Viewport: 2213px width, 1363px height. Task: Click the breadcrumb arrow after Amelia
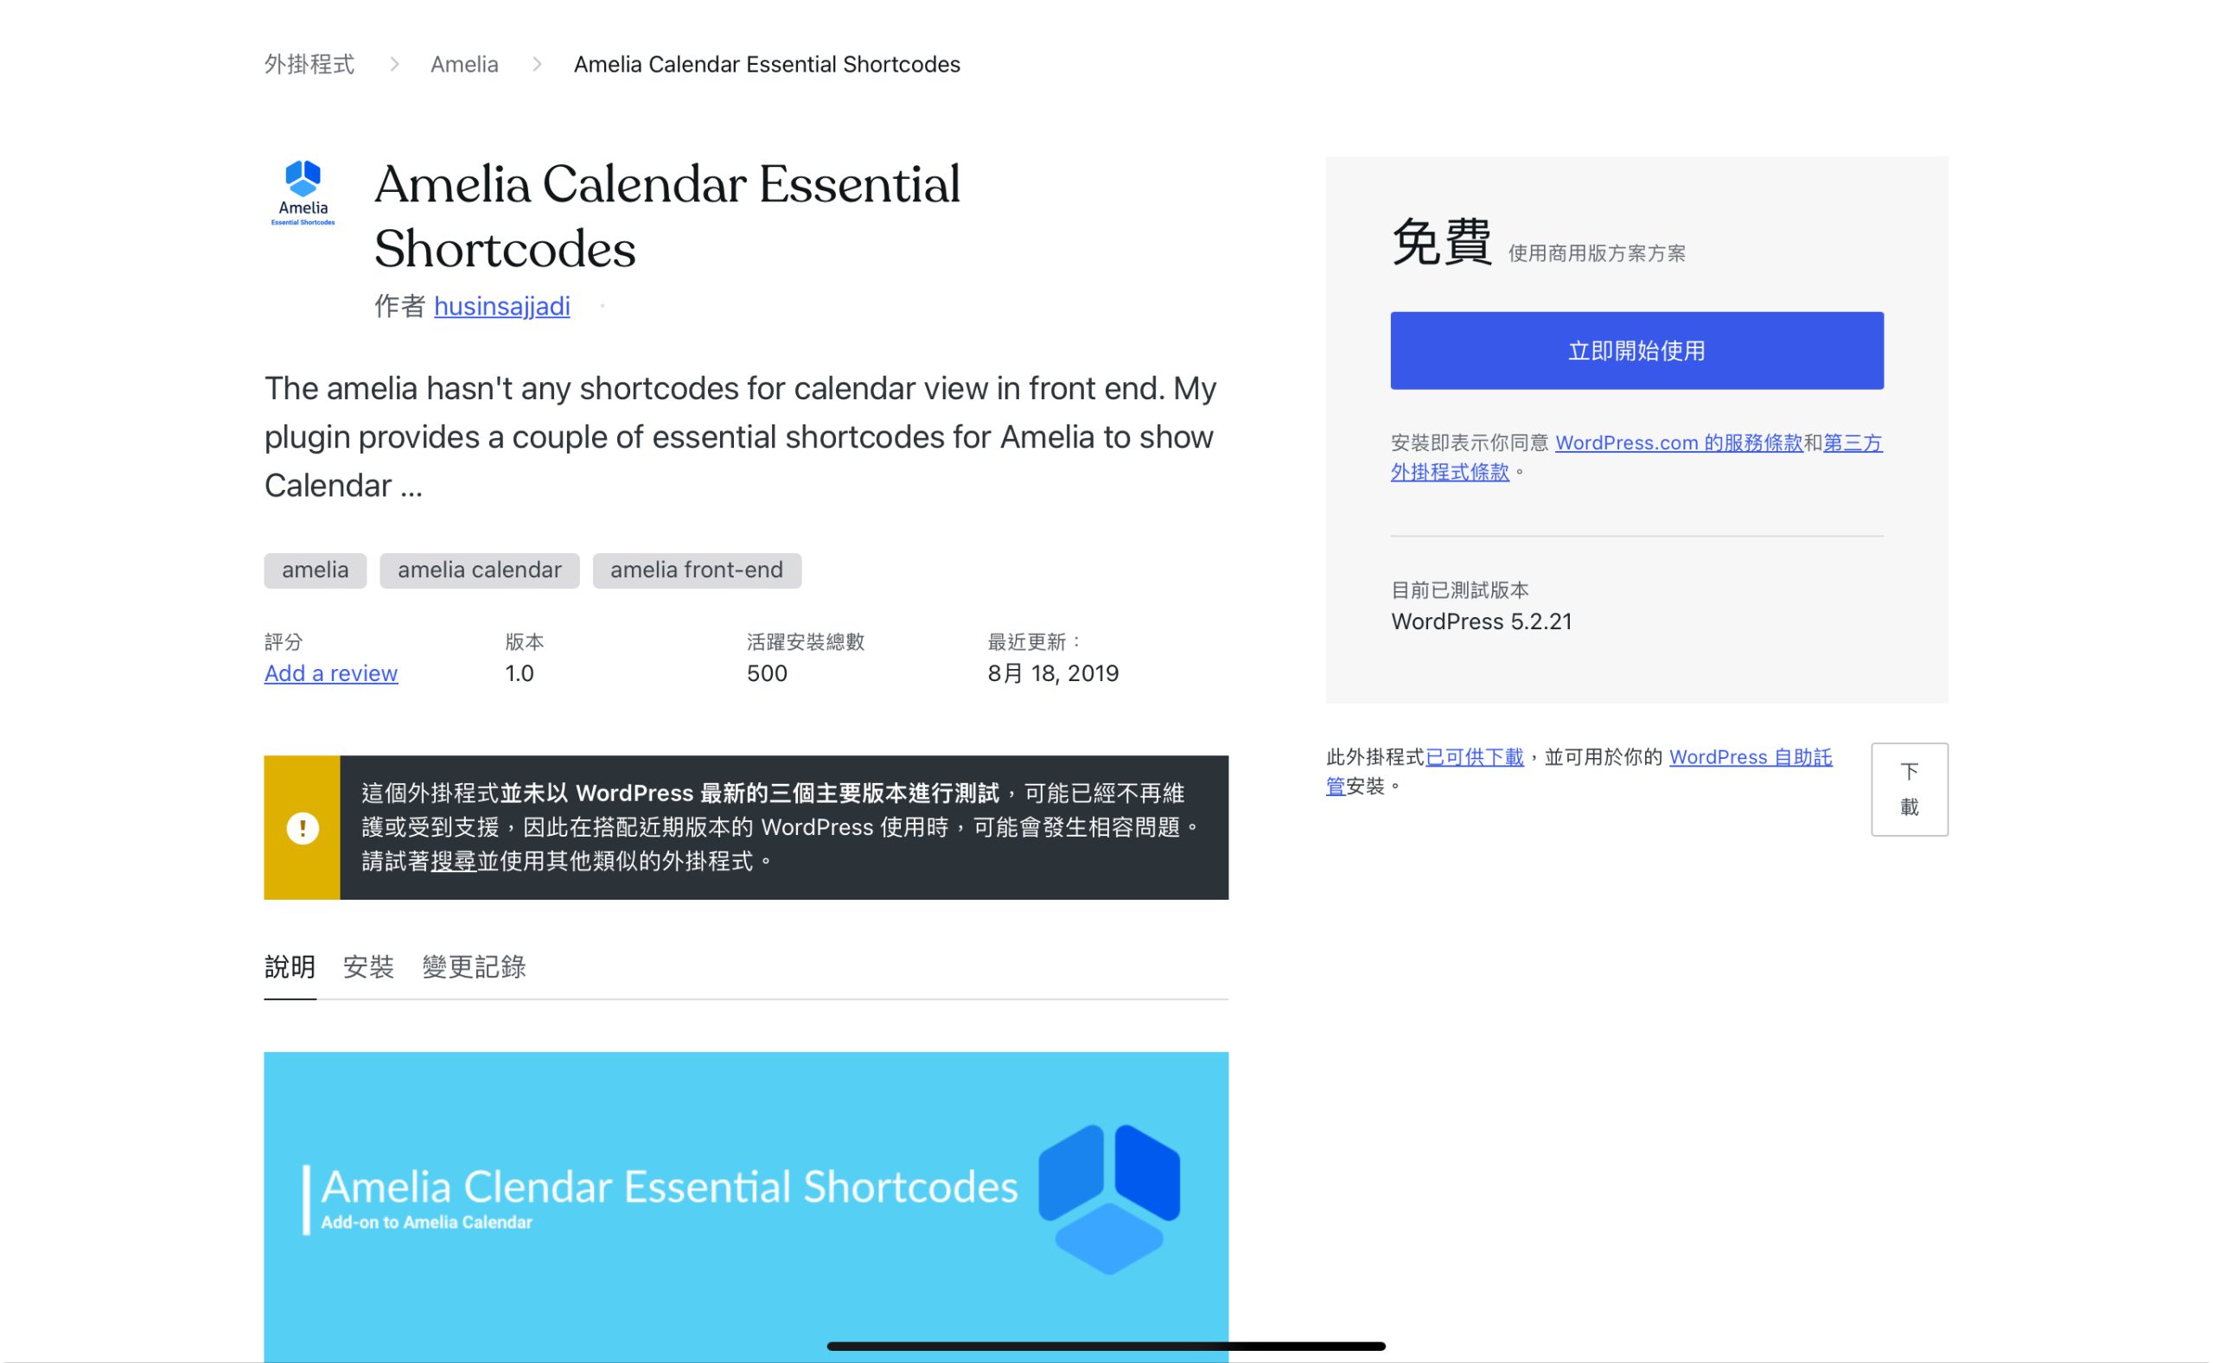pos(537,64)
